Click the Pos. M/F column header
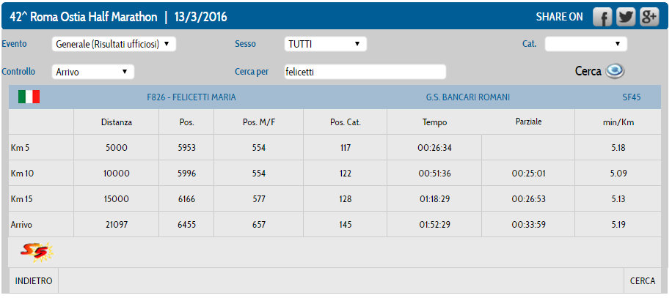 coord(258,122)
